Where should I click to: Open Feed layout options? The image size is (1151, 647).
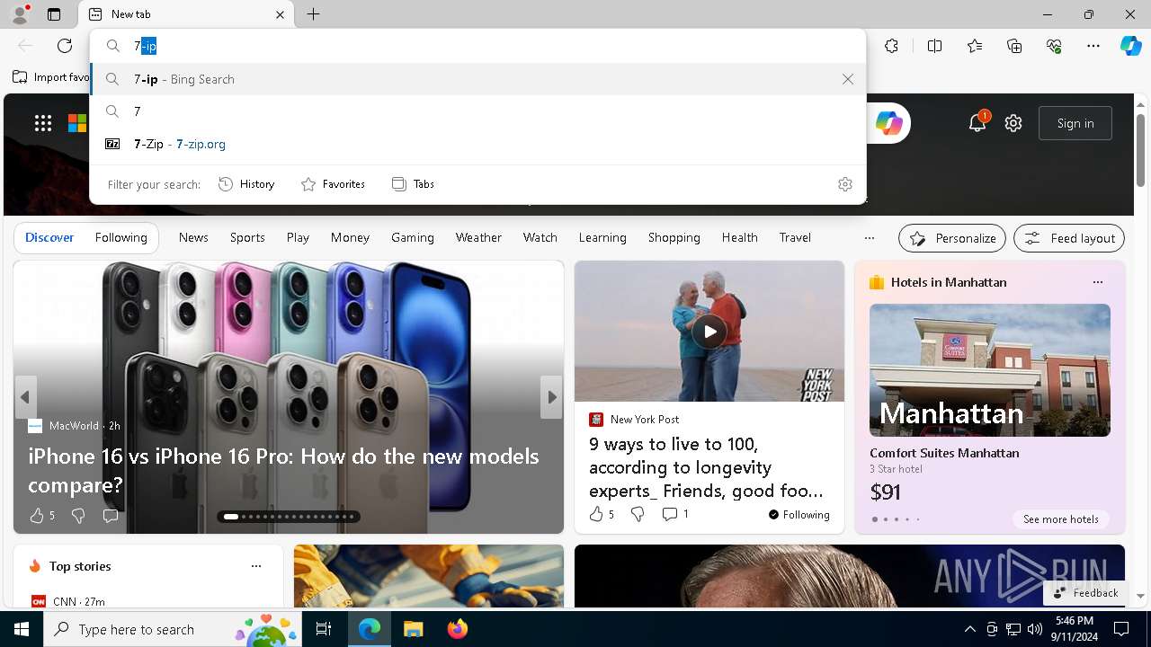[x=1069, y=238]
